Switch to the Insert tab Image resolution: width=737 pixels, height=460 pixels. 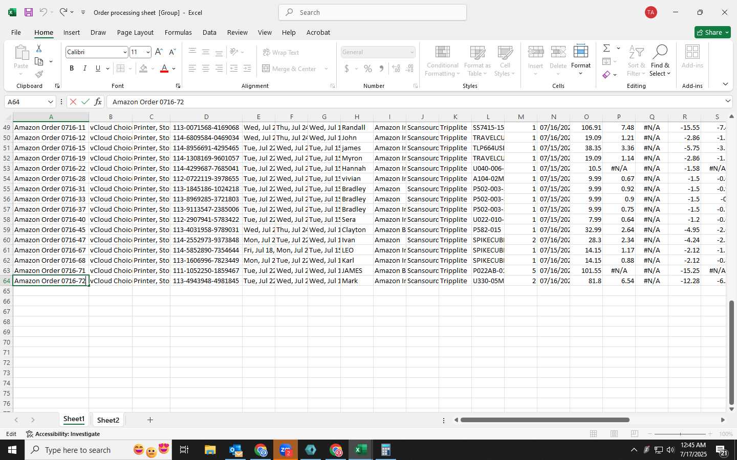tap(72, 32)
